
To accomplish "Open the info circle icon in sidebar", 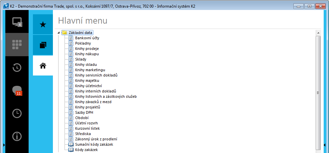I will [17, 136].
